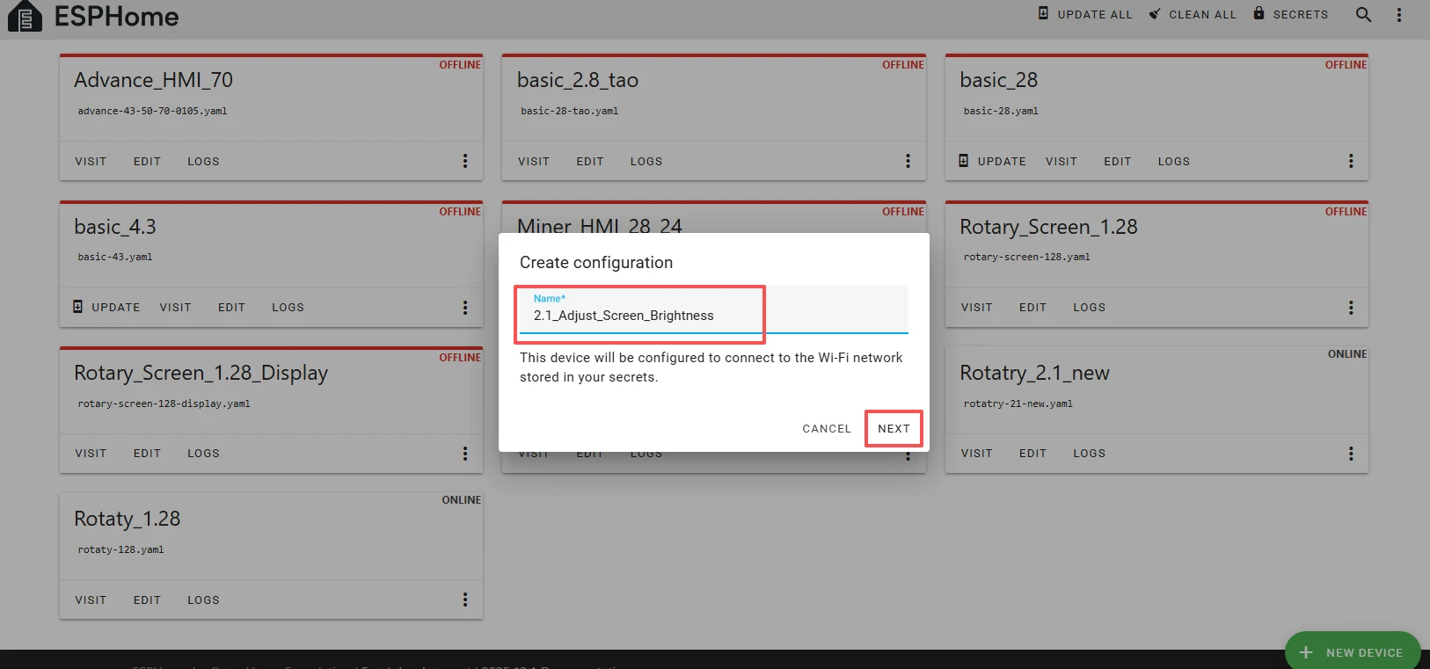This screenshot has height=669, width=1430.
Task: Open Logs for Rotatry_2.1_new
Action: tap(1089, 454)
